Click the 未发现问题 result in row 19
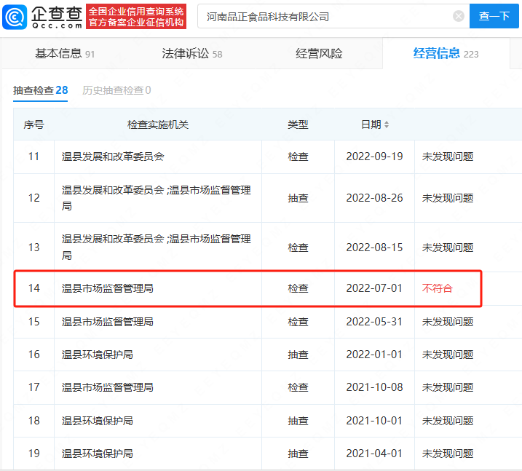522x471 pixels. (448, 454)
